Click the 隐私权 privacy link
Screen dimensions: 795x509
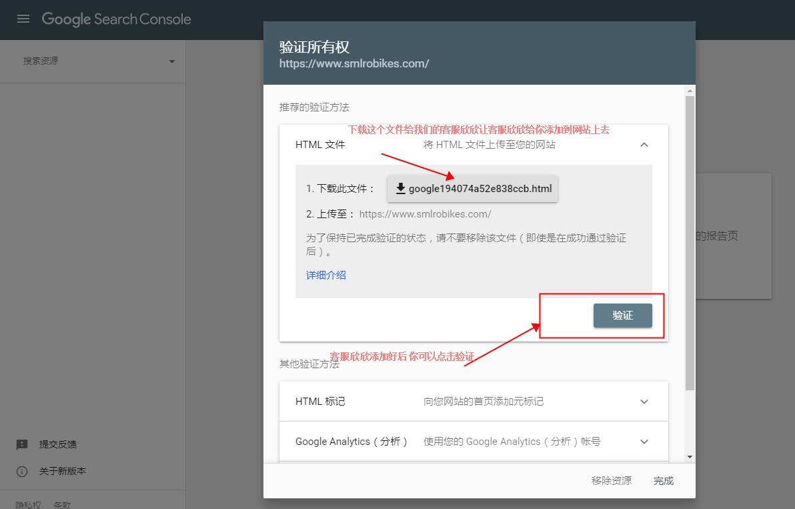28,505
